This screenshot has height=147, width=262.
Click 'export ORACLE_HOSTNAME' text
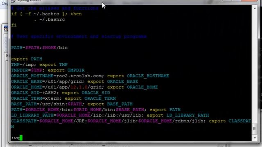[138, 76]
